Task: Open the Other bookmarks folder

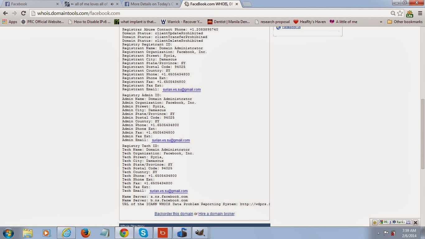Action: [405, 22]
